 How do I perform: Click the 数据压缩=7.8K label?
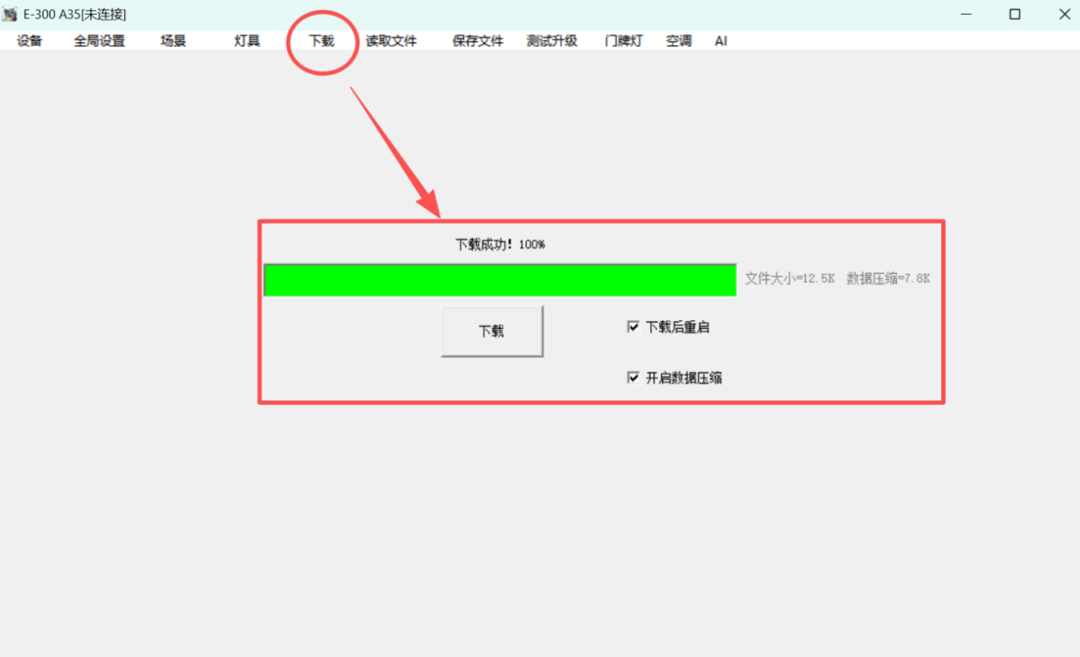pyautogui.click(x=888, y=278)
